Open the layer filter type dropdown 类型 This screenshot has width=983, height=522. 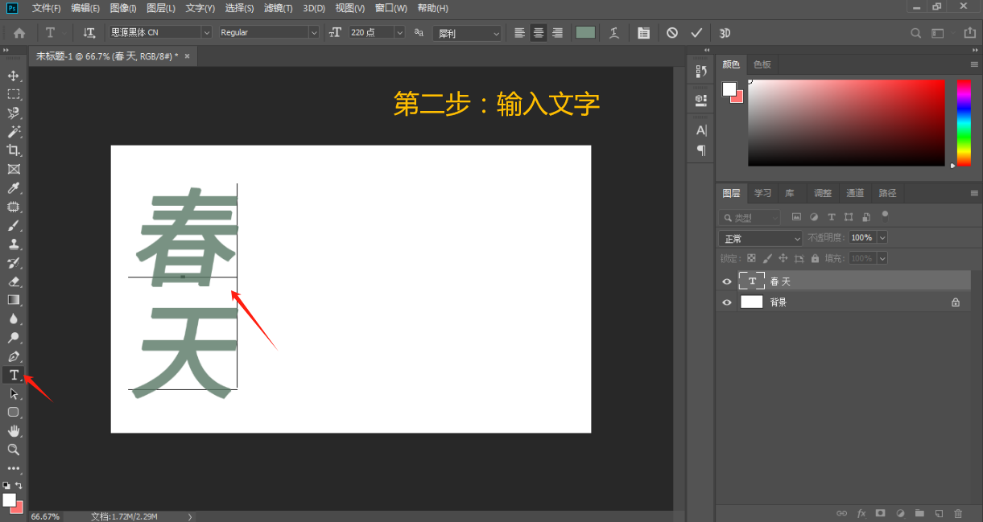coord(750,217)
